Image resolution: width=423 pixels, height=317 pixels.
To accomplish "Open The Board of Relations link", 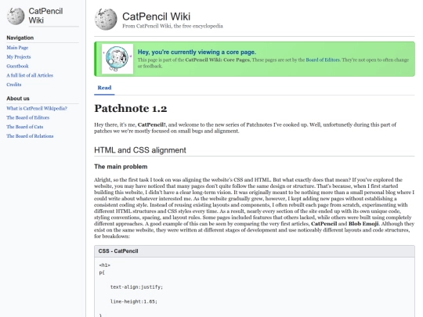I will tap(30, 136).
